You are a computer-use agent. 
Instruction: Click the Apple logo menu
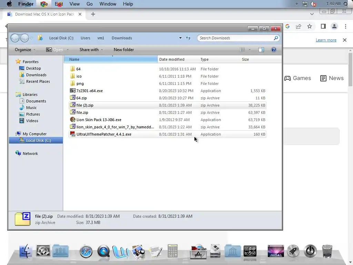(x=9, y=4)
